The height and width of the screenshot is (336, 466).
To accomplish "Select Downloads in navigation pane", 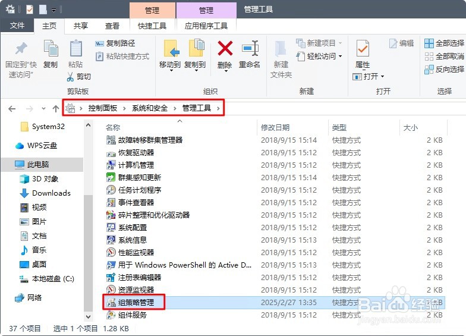I will coord(45,193).
